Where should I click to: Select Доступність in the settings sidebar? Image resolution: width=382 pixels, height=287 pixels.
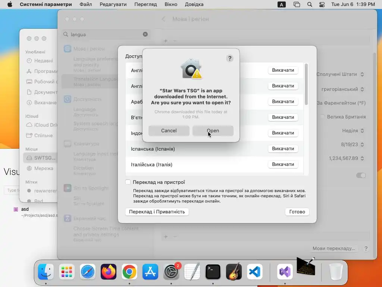[x=82, y=99]
